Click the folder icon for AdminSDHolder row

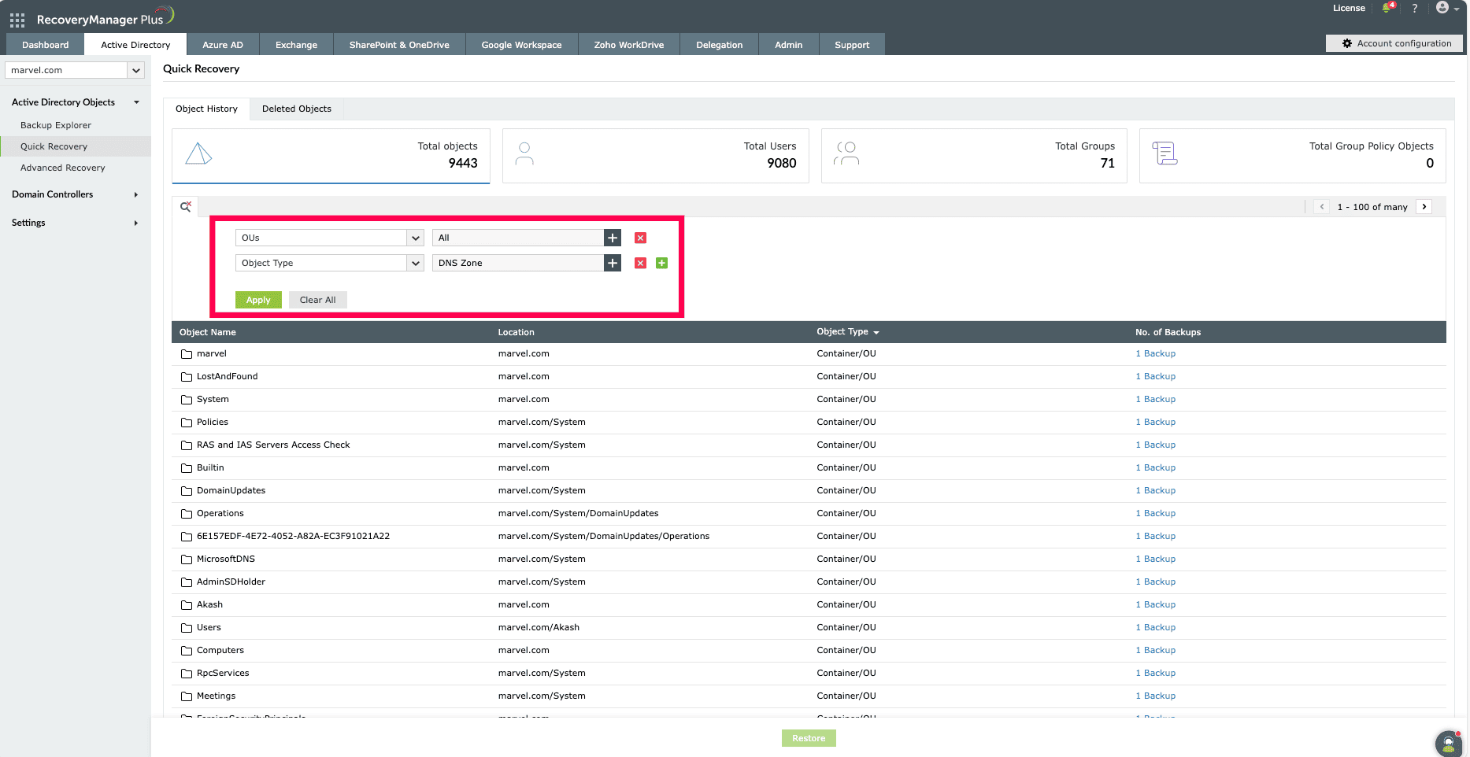(187, 582)
